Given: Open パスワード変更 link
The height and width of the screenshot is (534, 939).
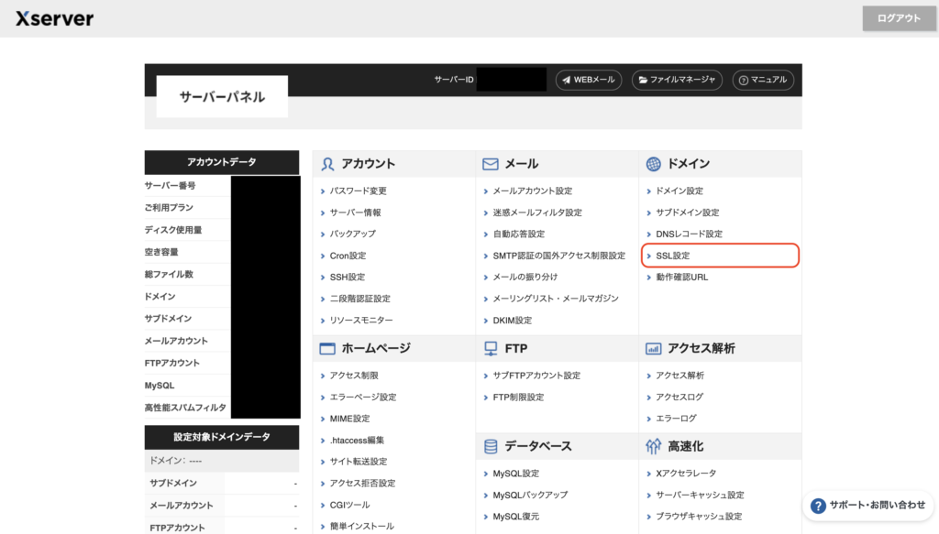Looking at the screenshot, I should (x=359, y=191).
